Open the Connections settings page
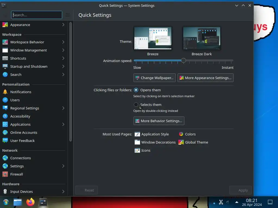The height and width of the screenshot is (208, 278). click(34, 158)
